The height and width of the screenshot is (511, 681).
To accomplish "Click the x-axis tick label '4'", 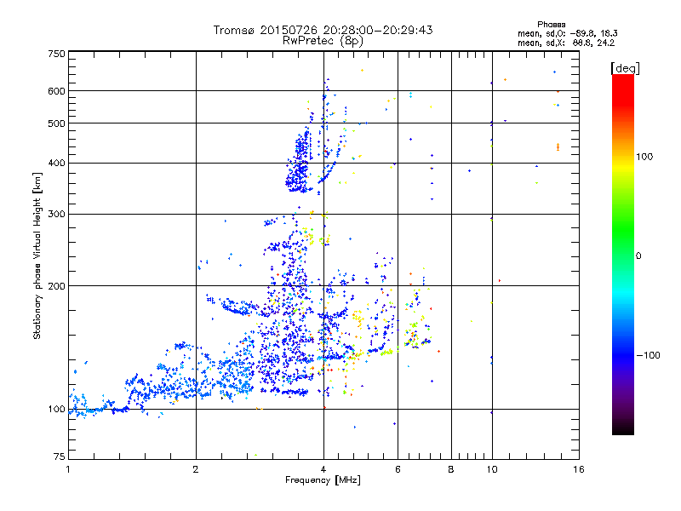I will [323, 469].
